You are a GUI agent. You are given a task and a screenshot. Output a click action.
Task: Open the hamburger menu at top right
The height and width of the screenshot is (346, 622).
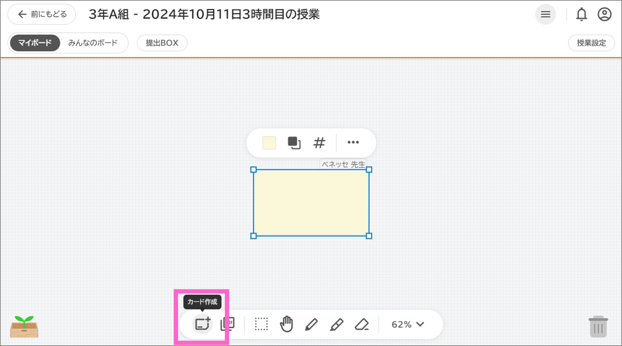click(x=546, y=14)
